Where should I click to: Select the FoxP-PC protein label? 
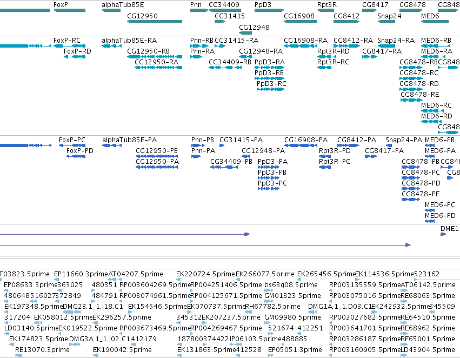coord(72,140)
